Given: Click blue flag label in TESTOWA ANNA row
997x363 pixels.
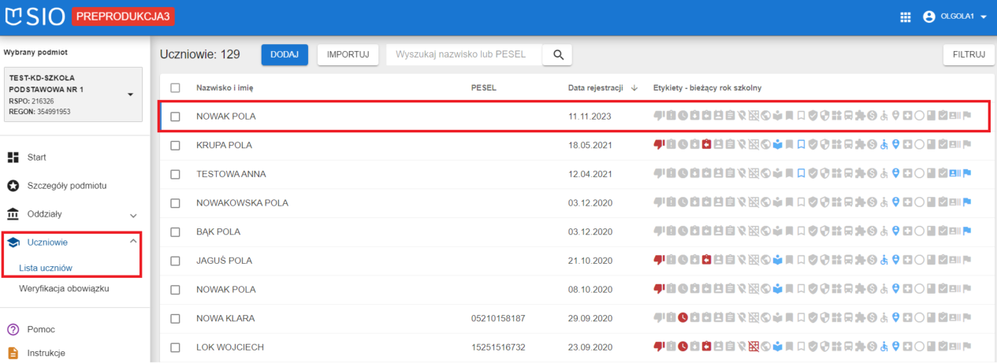Looking at the screenshot, I should point(966,173).
